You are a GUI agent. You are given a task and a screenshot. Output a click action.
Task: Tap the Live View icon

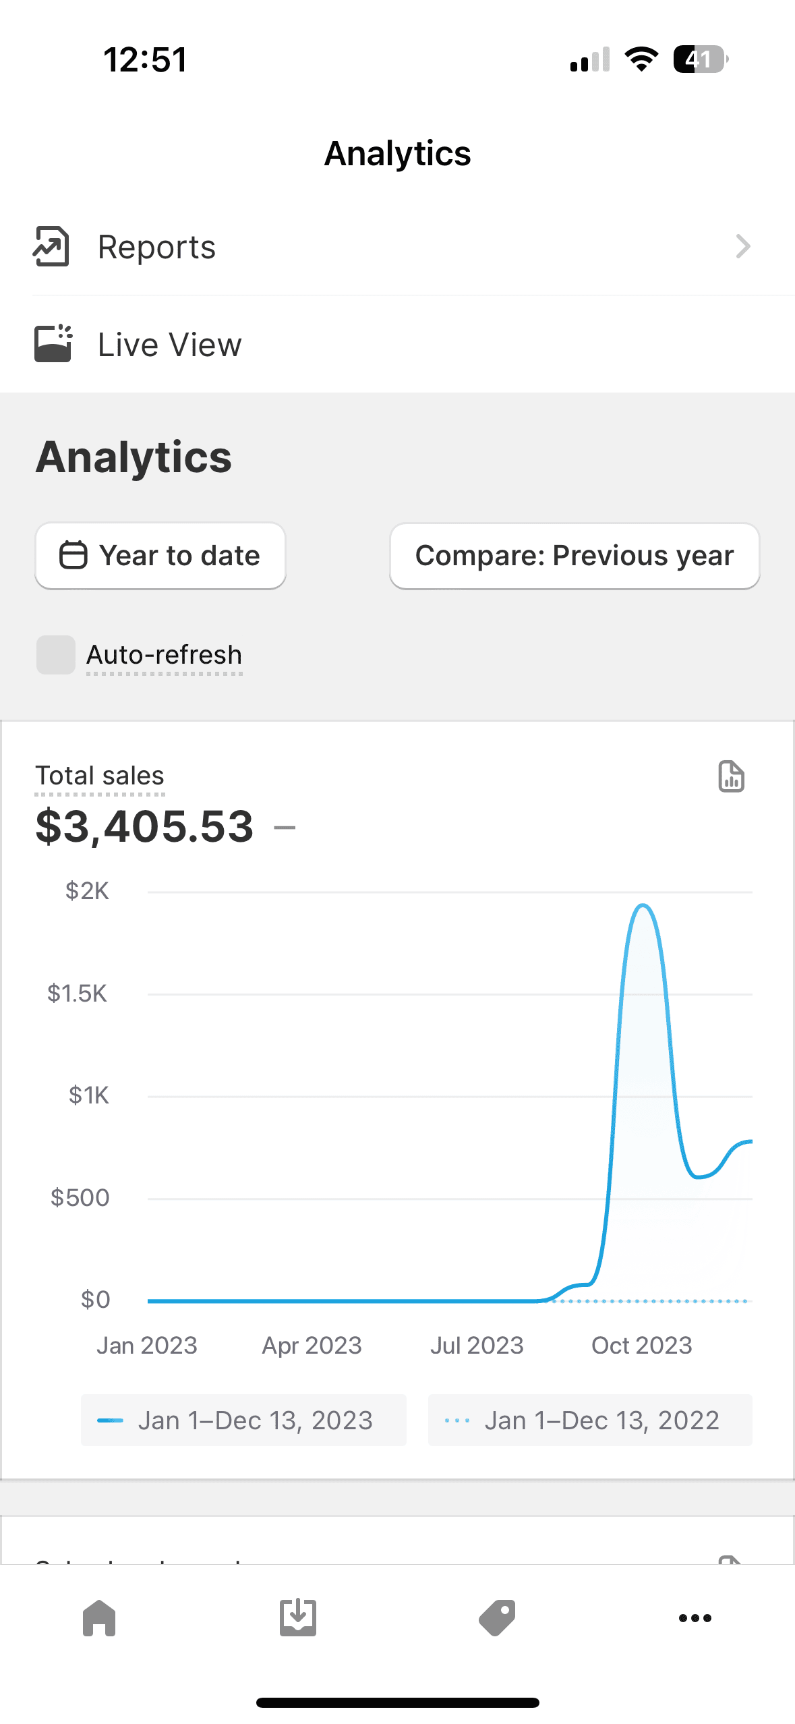click(53, 344)
